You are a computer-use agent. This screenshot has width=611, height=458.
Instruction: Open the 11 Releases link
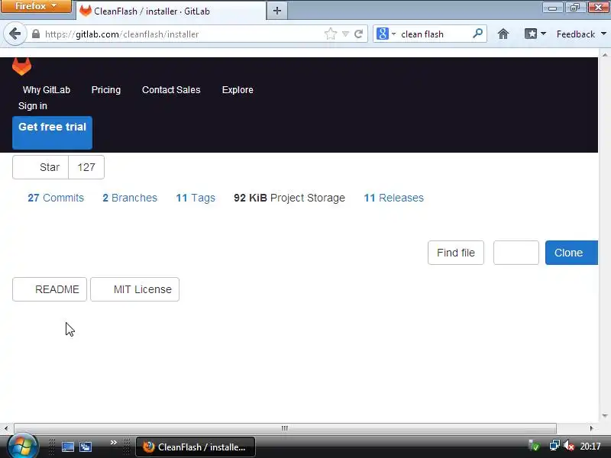pyautogui.click(x=393, y=198)
